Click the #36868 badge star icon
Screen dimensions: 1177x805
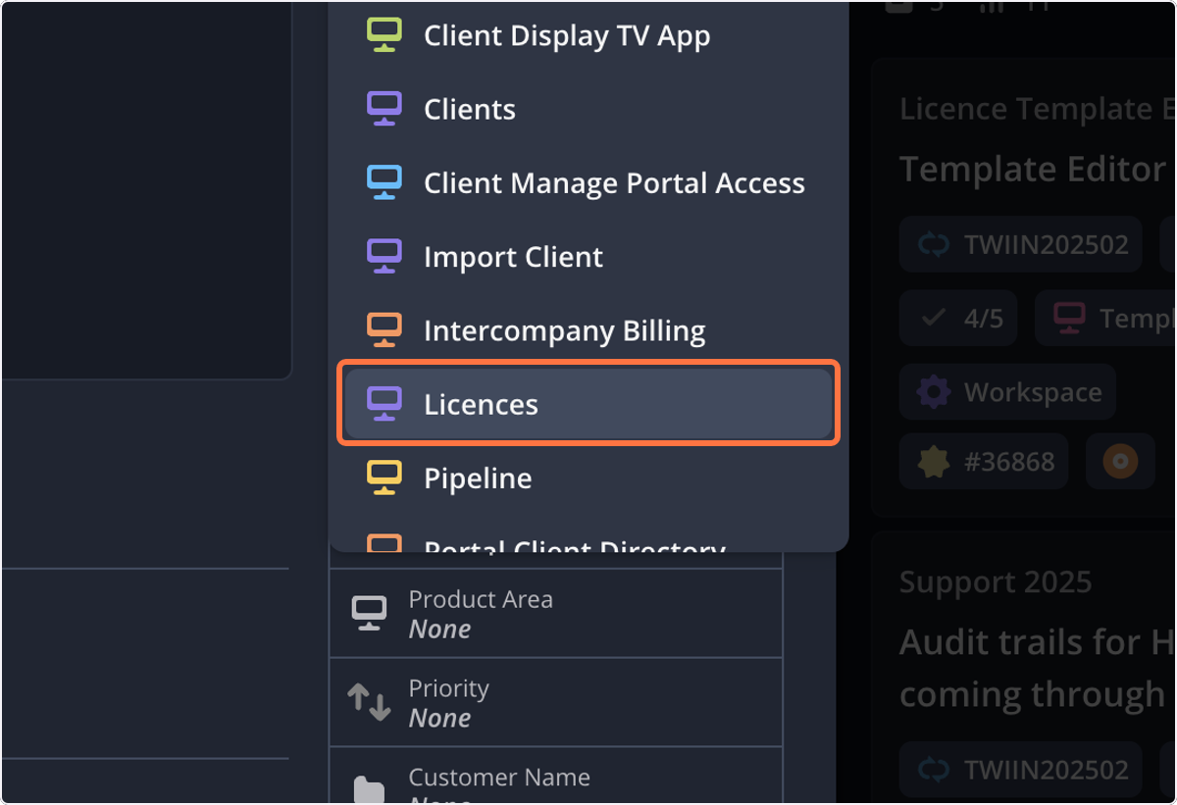pyautogui.click(x=934, y=462)
